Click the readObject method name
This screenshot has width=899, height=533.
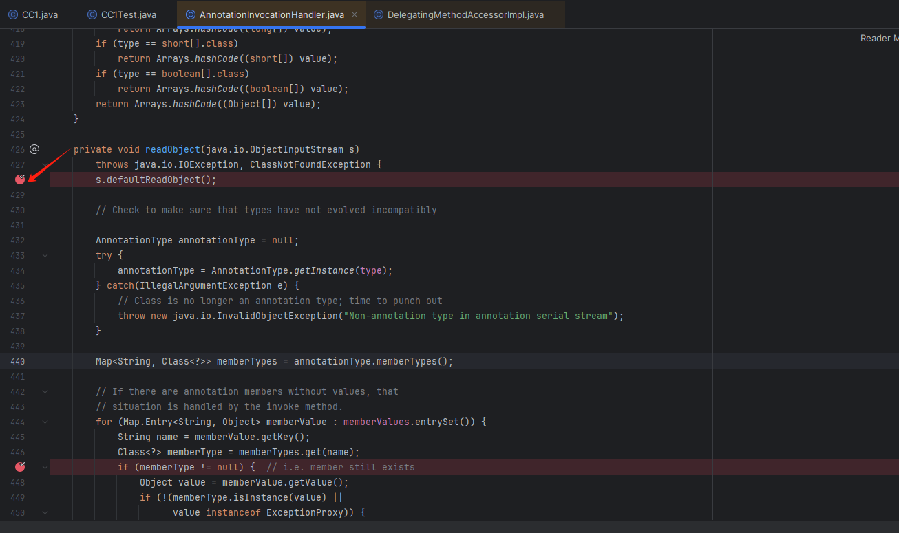(x=173, y=149)
